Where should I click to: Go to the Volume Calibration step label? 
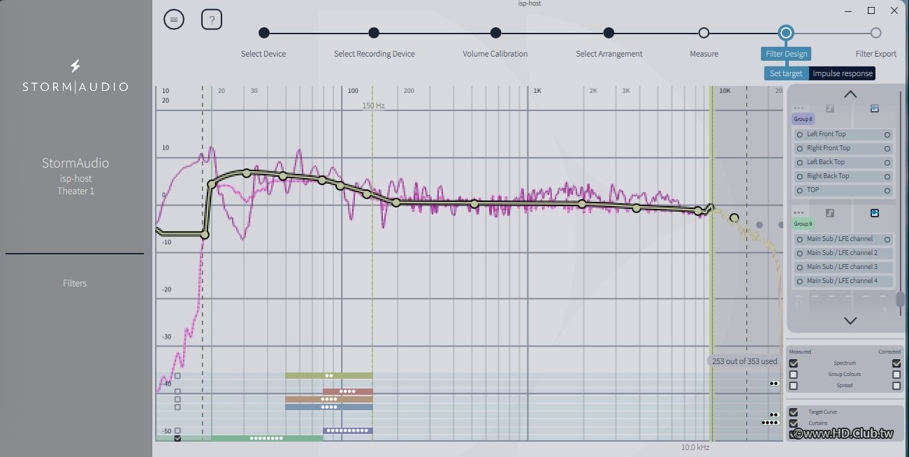495,54
